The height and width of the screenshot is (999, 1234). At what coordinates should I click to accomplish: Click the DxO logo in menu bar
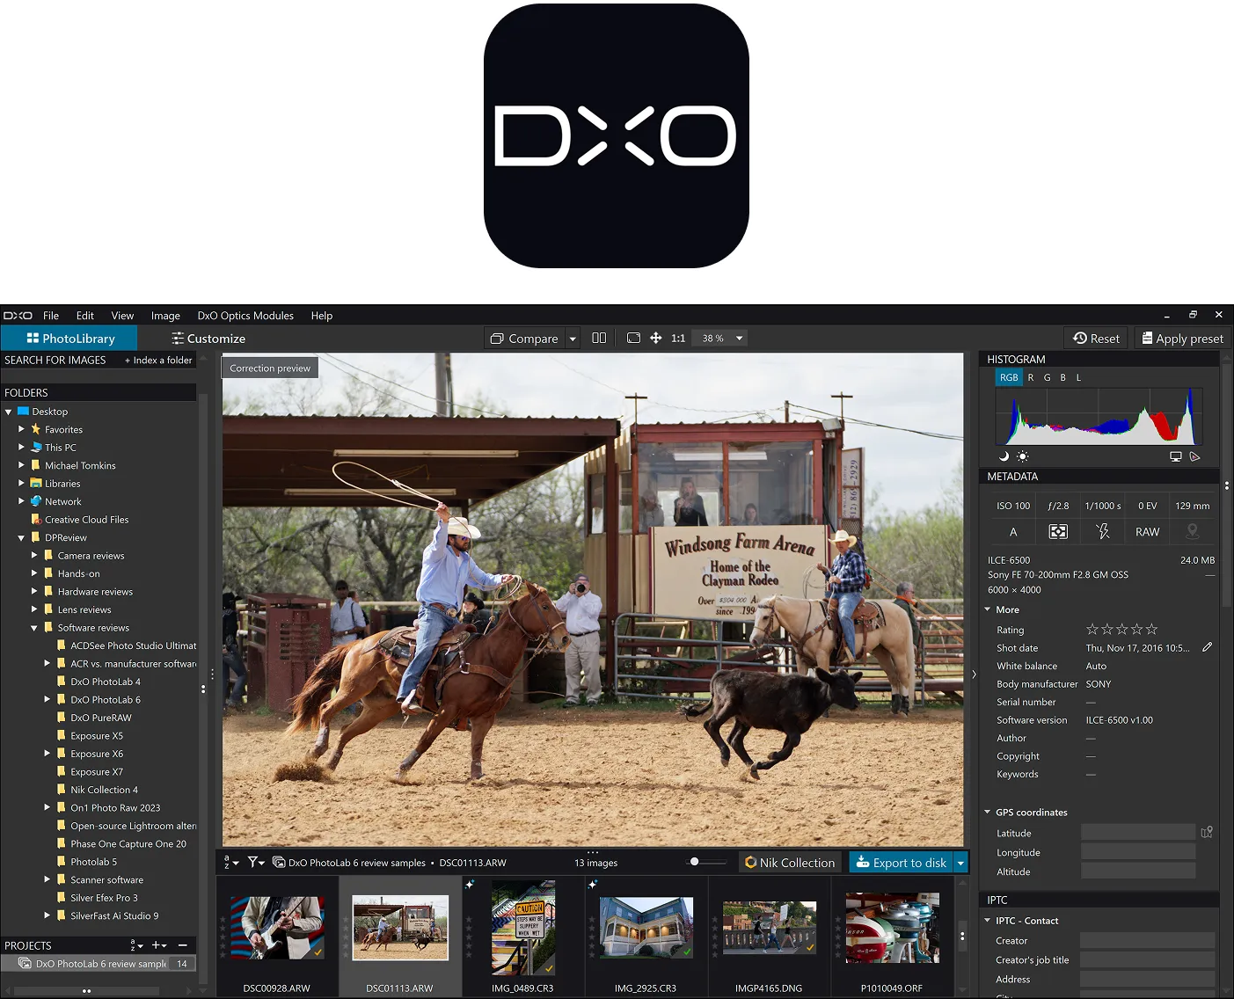click(18, 316)
